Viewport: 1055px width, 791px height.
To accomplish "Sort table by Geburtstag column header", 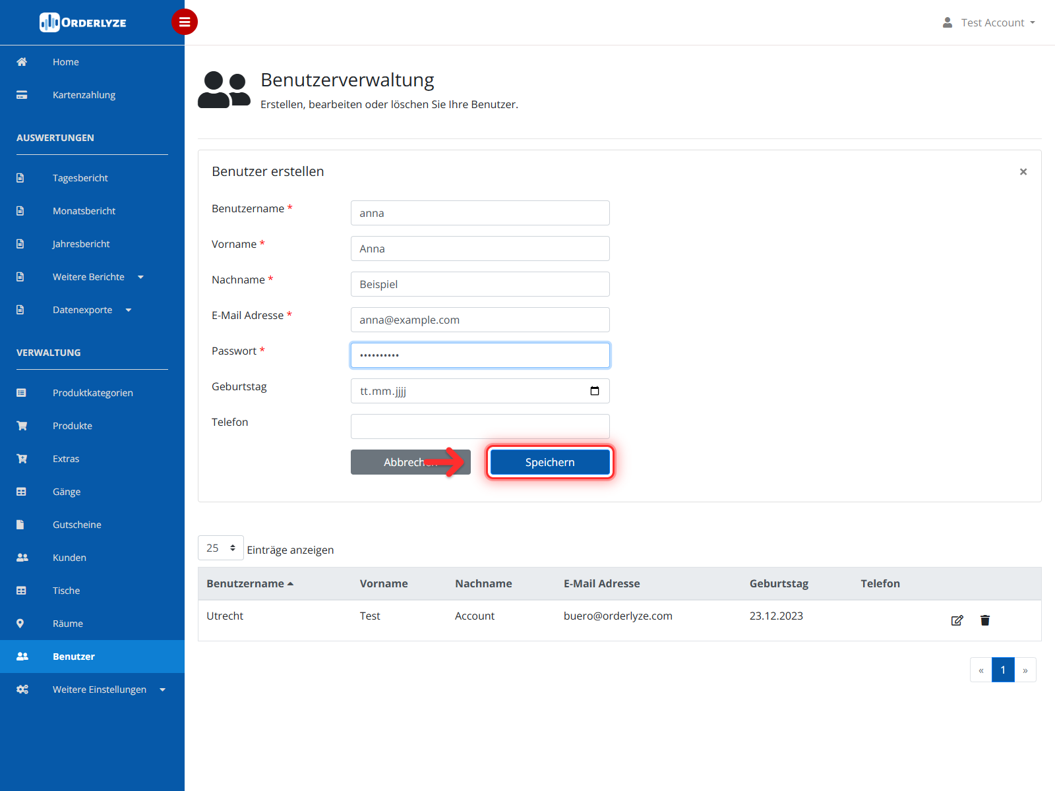I will (x=779, y=583).
